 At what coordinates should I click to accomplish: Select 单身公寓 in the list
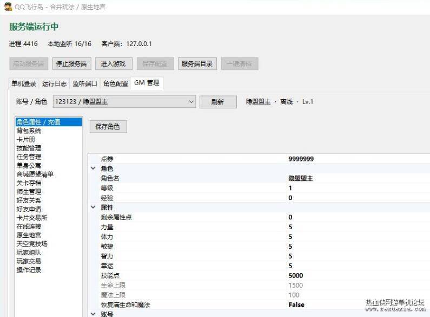pyautogui.click(x=49, y=165)
